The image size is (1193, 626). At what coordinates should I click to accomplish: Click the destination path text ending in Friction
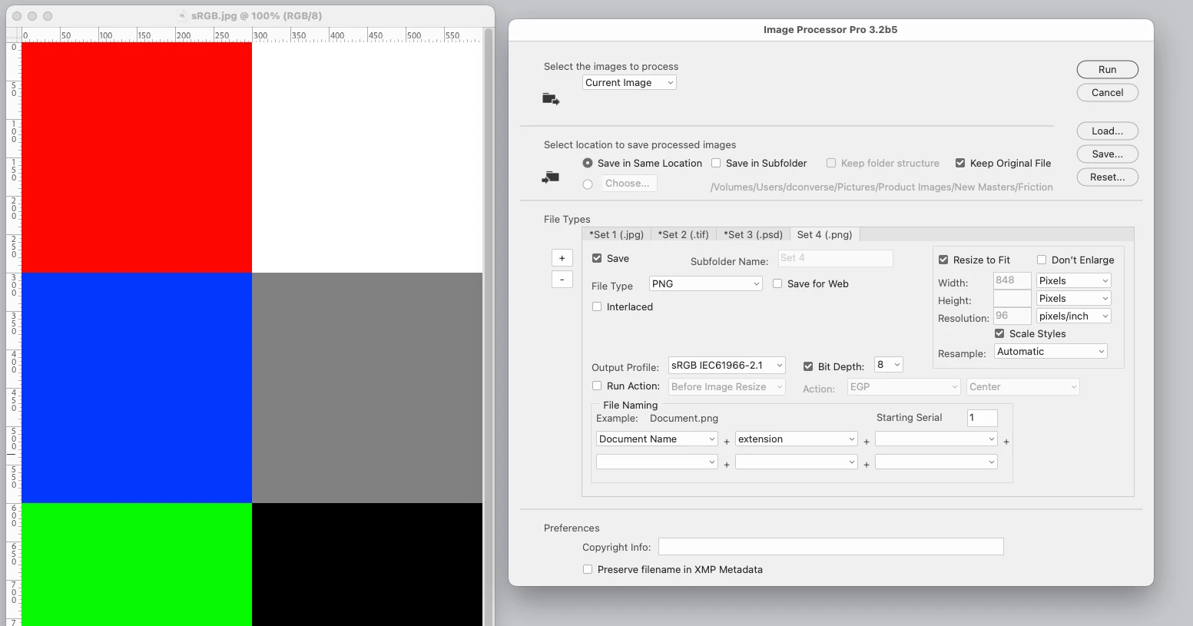point(881,187)
